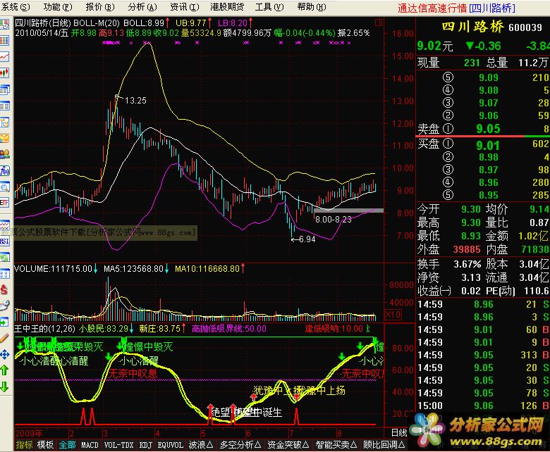Switch to the VOL-TDX indicator tab
The image size is (550, 452).
tap(119, 445)
